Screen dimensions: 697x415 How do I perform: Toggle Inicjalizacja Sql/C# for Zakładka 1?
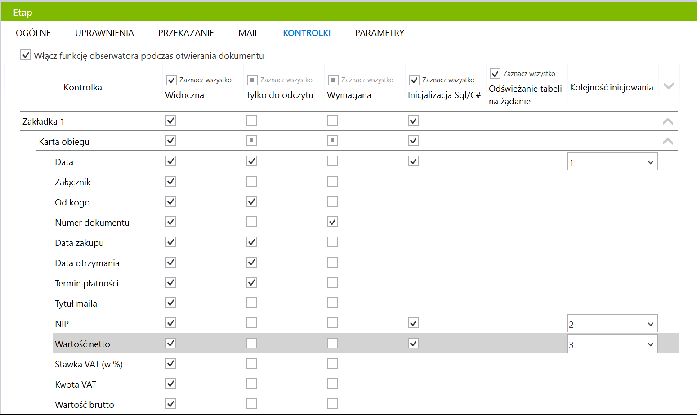tap(413, 120)
